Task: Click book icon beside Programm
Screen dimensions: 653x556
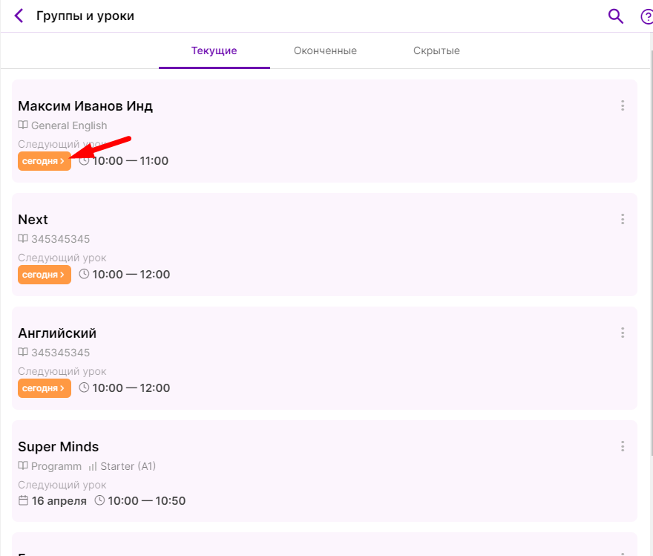Action: click(23, 465)
